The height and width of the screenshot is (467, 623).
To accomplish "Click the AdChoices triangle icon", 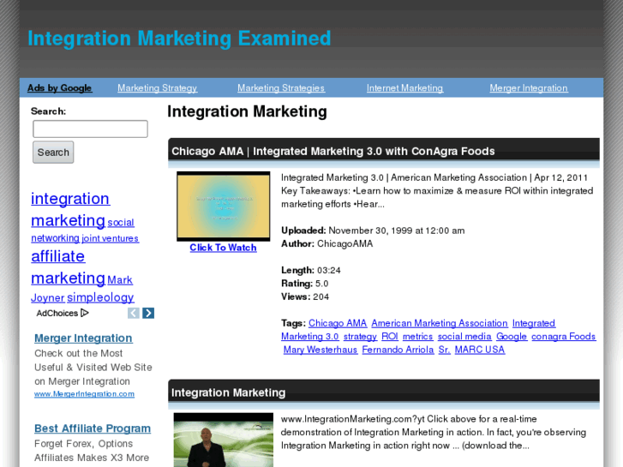I will [x=85, y=313].
